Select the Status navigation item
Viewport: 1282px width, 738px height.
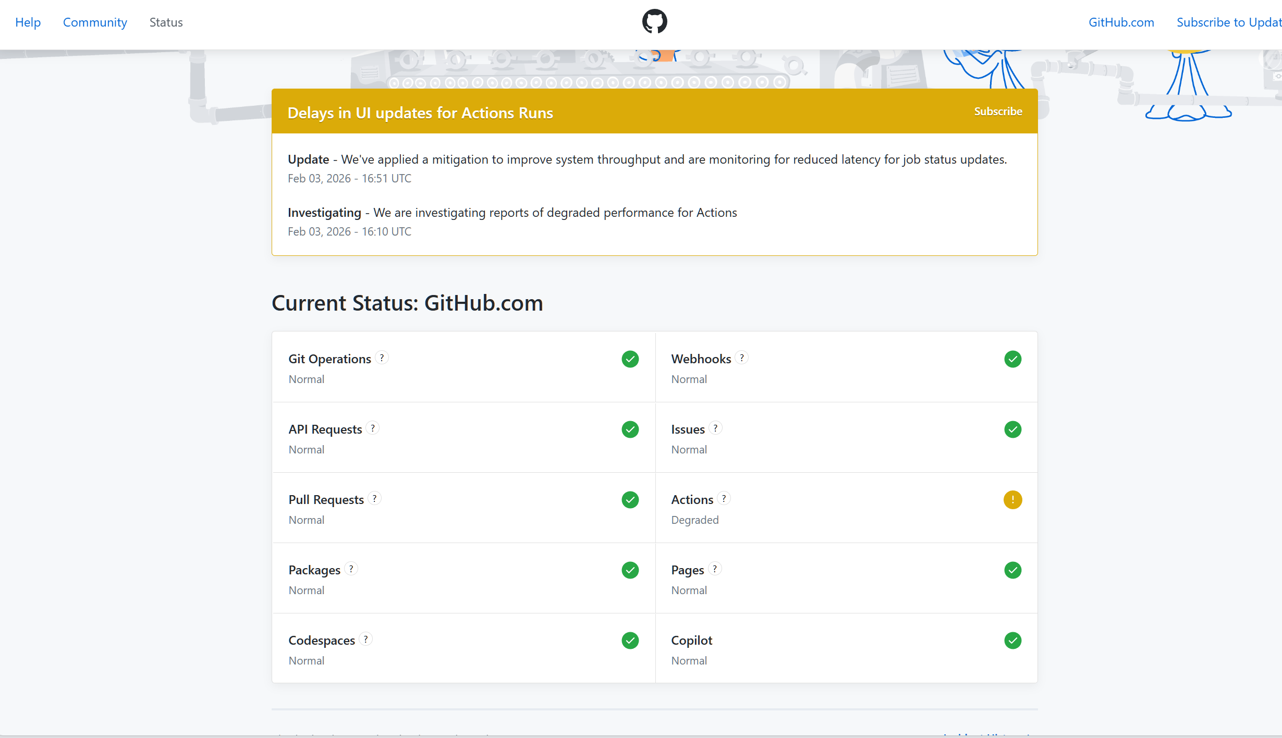tap(166, 22)
